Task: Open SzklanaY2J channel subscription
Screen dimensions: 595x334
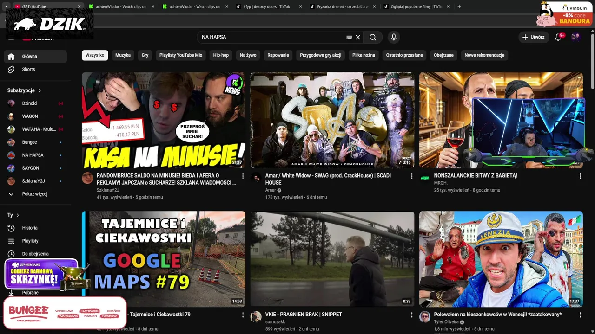Action: (x=35, y=181)
